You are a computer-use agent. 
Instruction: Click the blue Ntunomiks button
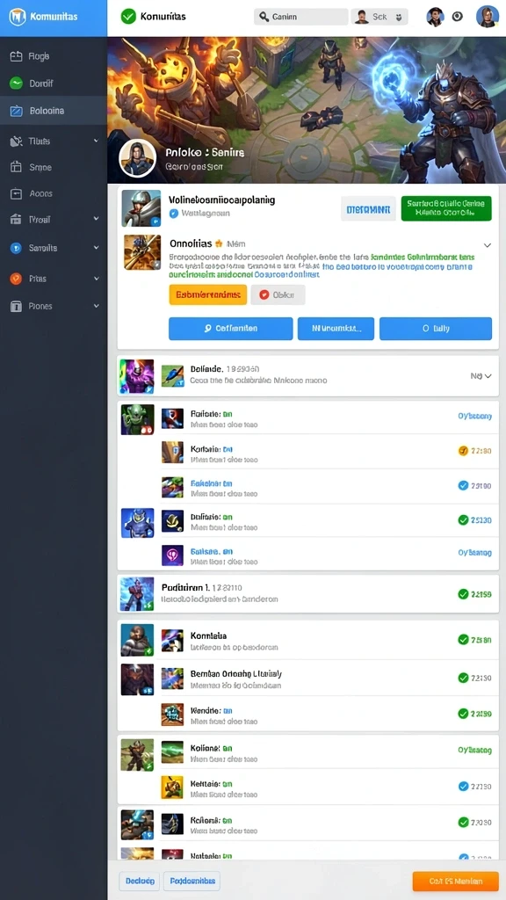coord(336,329)
